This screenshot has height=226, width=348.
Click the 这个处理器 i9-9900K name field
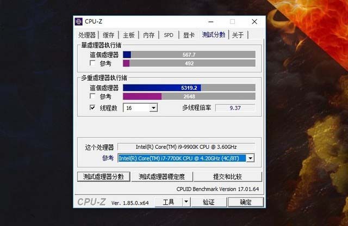pos(186,147)
